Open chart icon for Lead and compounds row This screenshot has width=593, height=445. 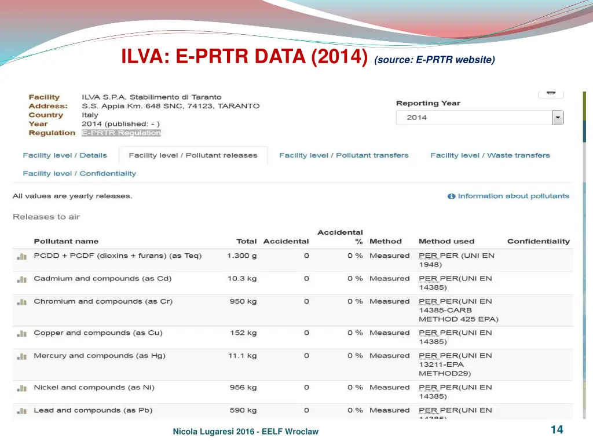tap(22, 411)
